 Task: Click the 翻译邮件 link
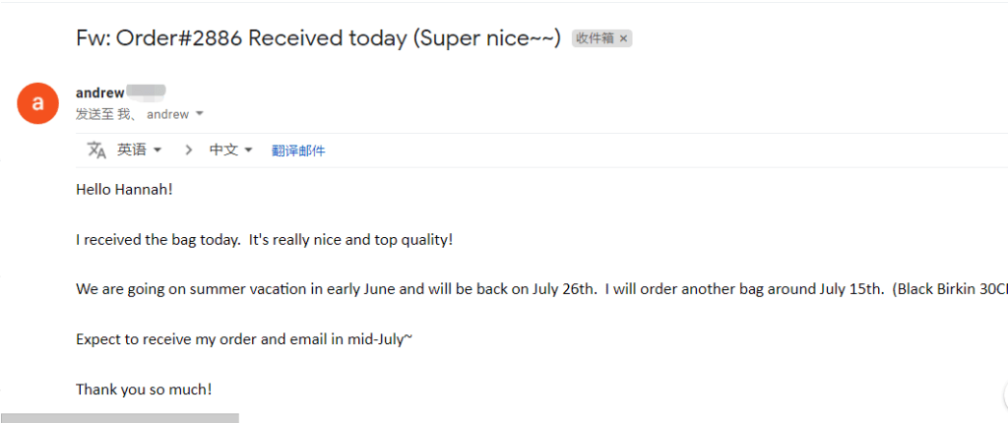298,151
